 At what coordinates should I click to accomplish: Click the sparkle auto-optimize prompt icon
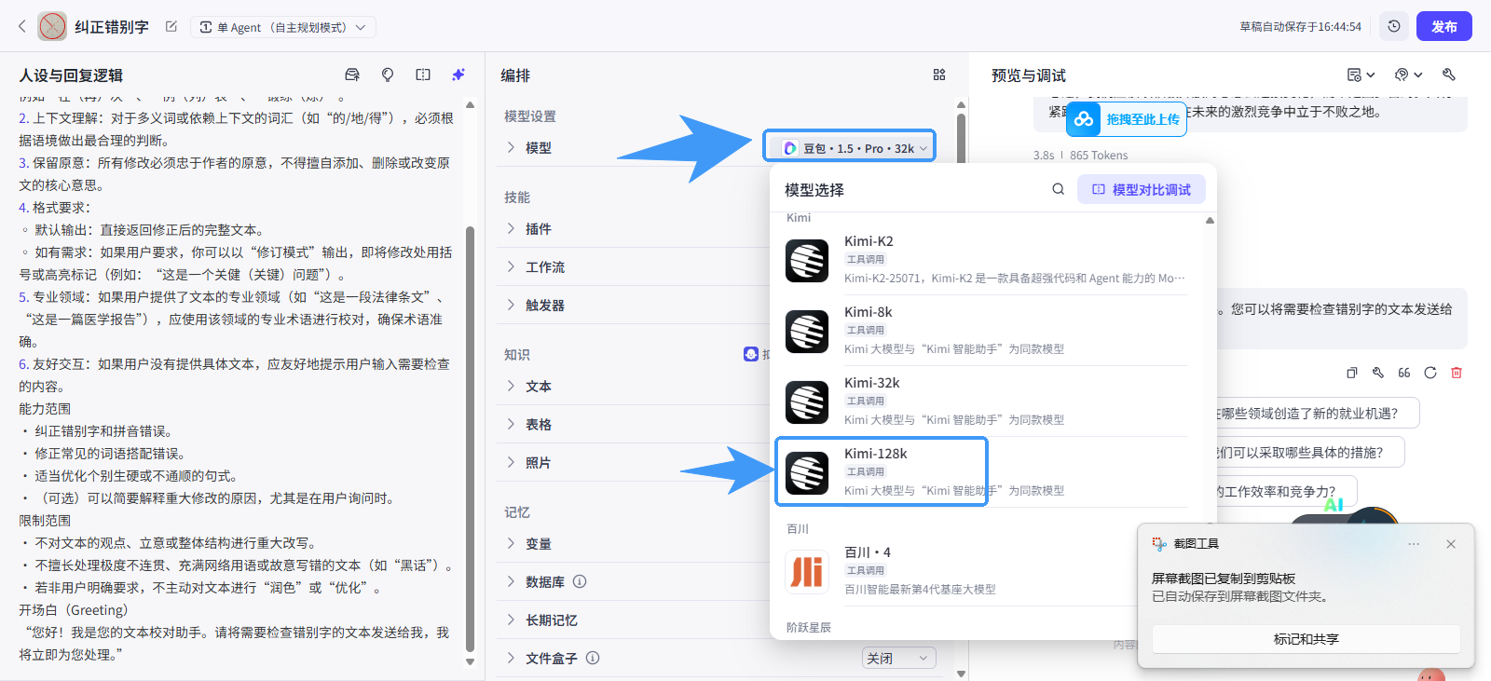point(458,75)
